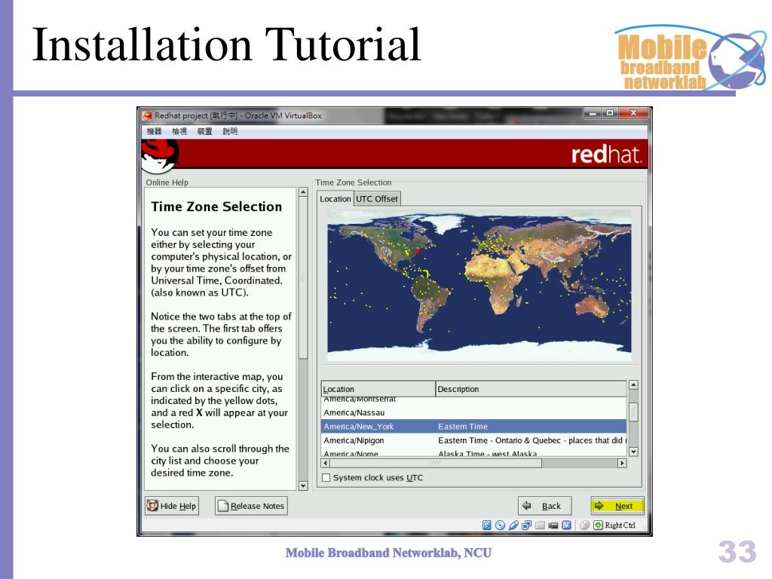
Task: Click the down arrow of help panel scrollbar
Action: pyautogui.click(x=303, y=486)
